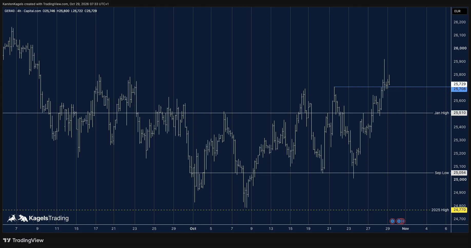The image size is (471, 248).
Task: Click the TradingView logo below the chart
Action: point(23,240)
